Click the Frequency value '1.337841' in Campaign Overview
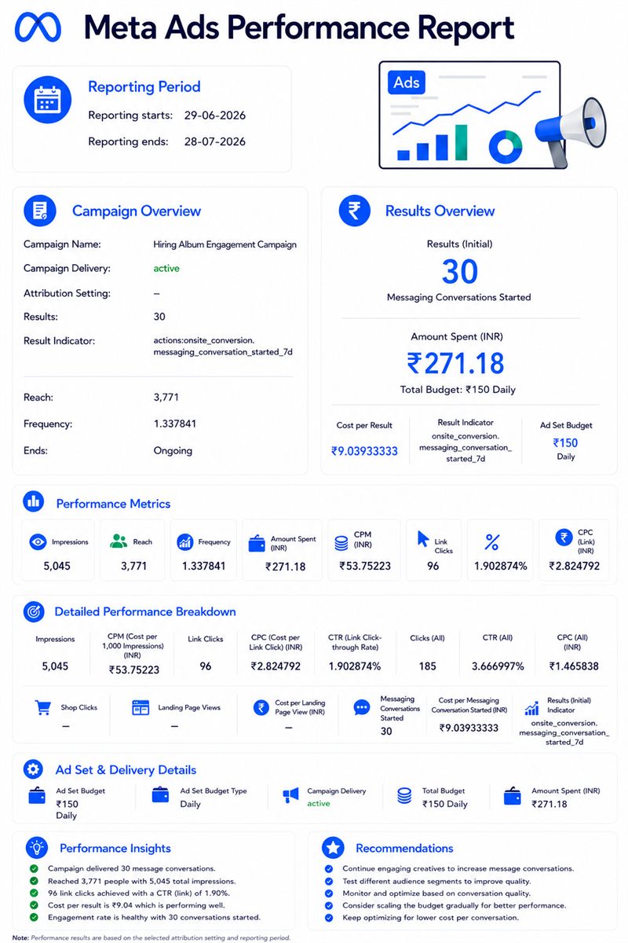 pos(175,424)
